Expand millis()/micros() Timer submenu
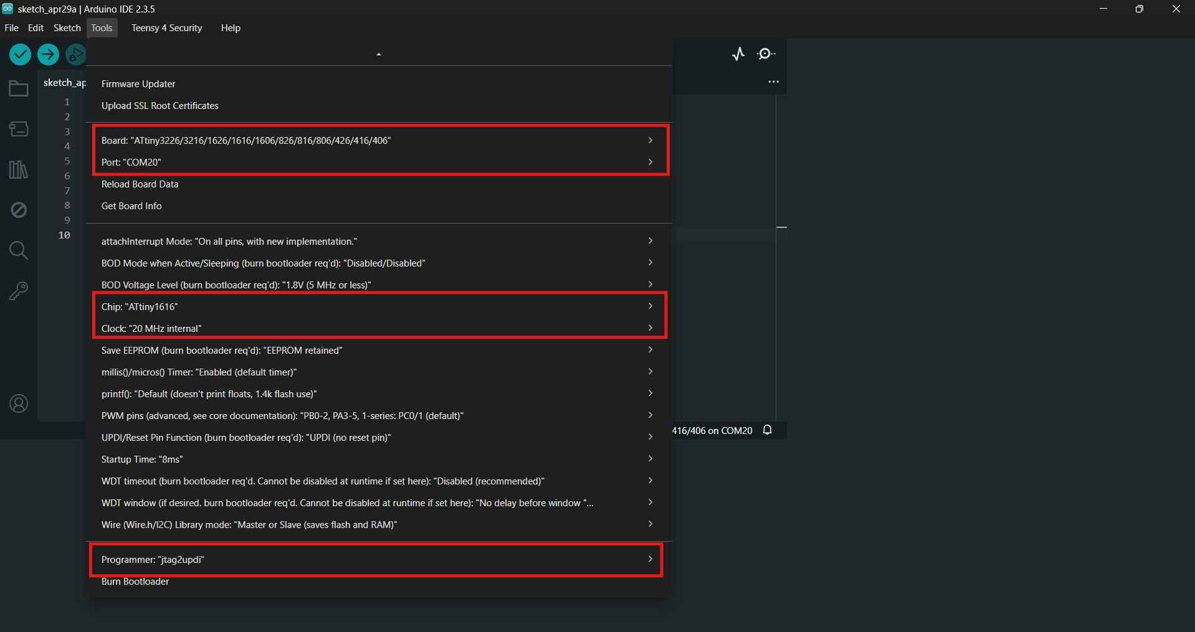The height and width of the screenshot is (632, 1195). (x=379, y=372)
